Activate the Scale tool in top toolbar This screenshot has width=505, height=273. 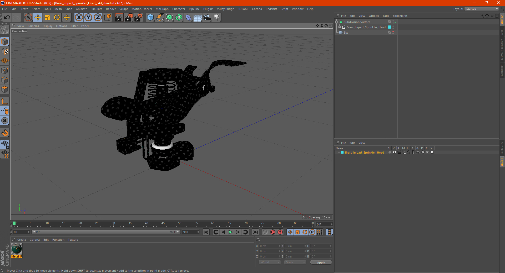(x=47, y=18)
